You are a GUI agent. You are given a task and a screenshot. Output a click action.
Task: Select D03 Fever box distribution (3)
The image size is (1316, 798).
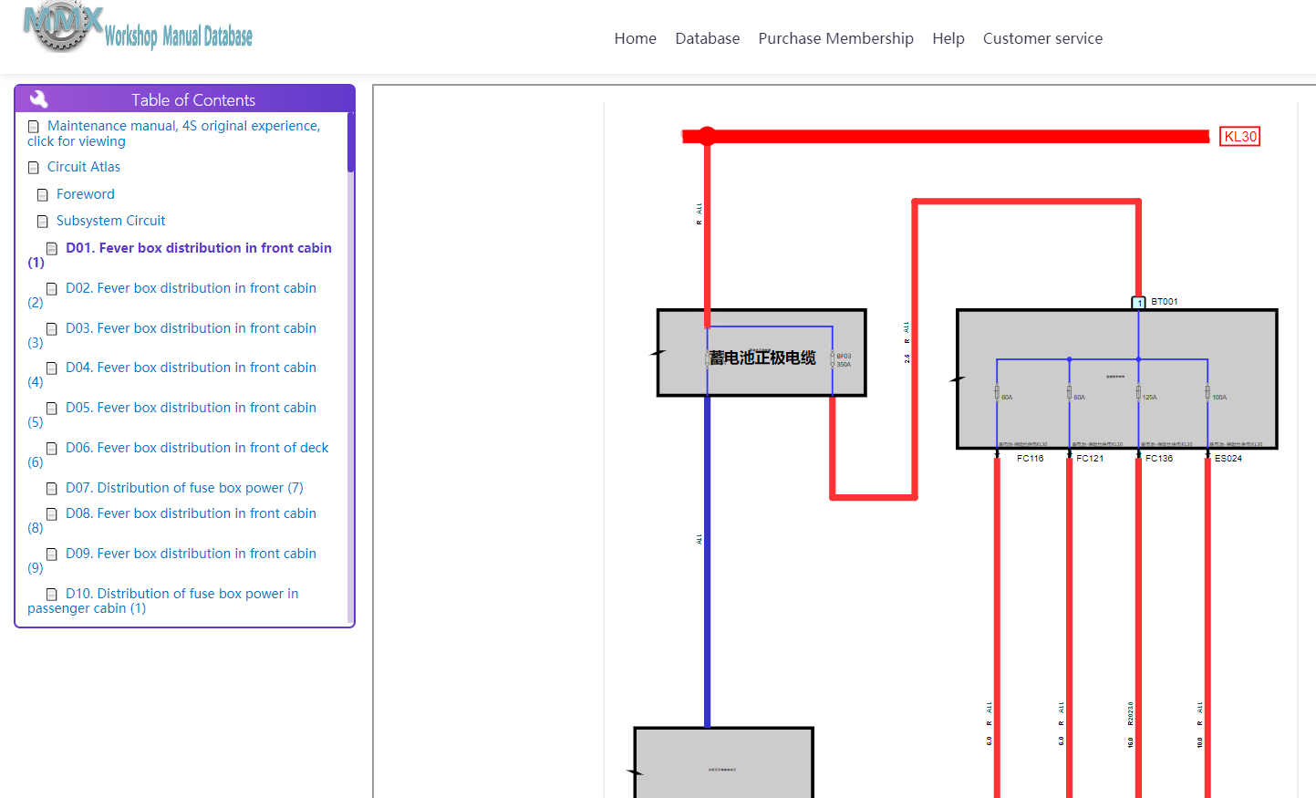point(172,336)
